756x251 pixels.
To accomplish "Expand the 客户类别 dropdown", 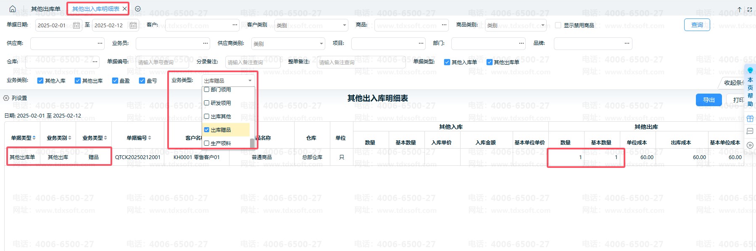I will pyautogui.click(x=311, y=25).
